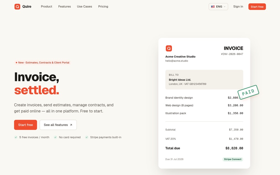The width and height of the screenshot is (280, 175).
Task: Open the Pricing page link
Action: pos(103,7)
